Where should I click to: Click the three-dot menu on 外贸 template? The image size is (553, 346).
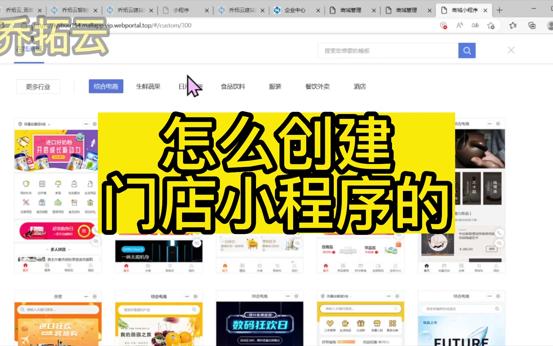(x=86, y=297)
